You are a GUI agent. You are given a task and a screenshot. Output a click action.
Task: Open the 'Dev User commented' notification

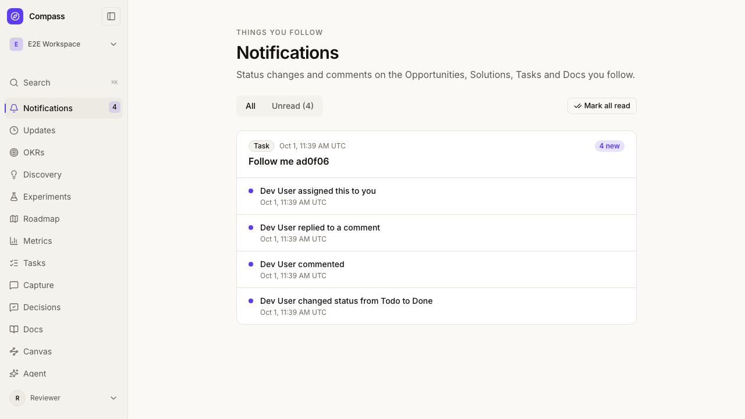(x=437, y=269)
